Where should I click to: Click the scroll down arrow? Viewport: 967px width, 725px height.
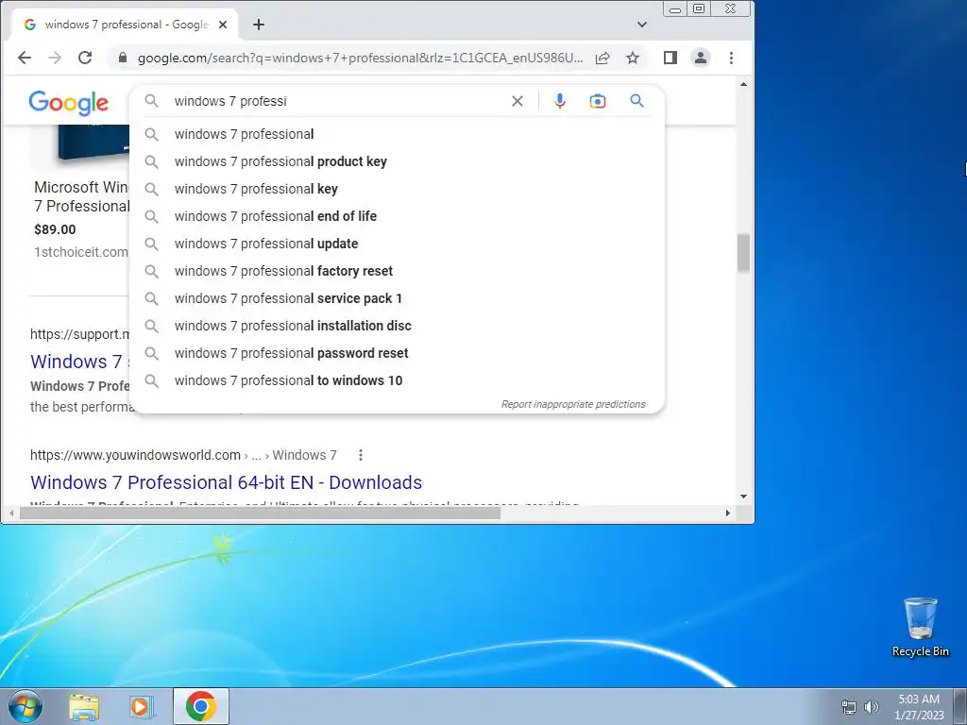click(743, 497)
